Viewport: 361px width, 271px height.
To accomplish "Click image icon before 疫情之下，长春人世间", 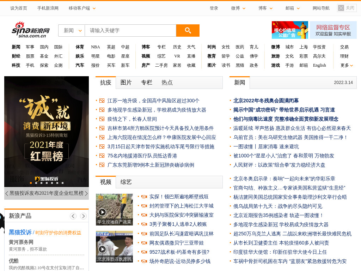I will pyautogui.click(x=102, y=119).
